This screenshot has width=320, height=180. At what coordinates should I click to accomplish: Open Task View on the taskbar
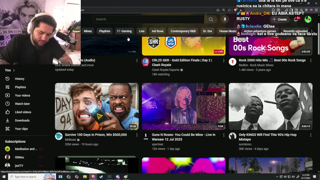[x=60, y=177]
